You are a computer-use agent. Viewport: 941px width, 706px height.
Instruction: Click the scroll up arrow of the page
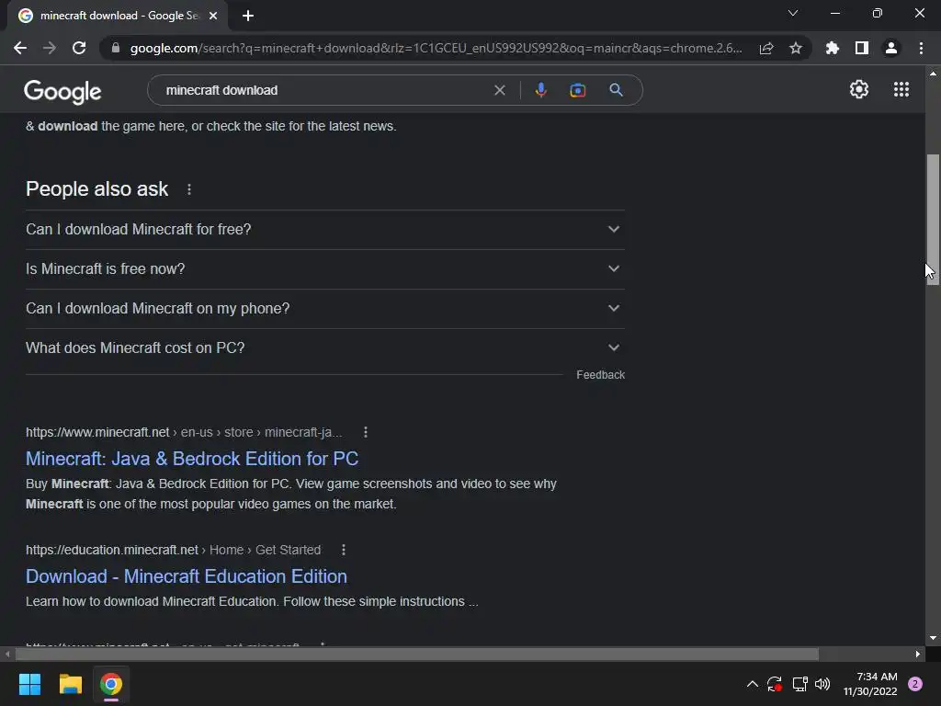(x=933, y=74)
